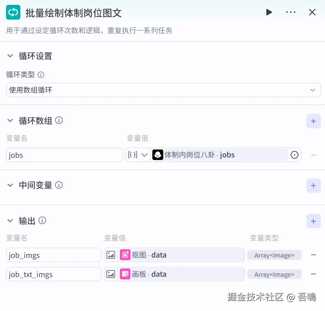Click info icon next to 中间变量

point(59,185)
